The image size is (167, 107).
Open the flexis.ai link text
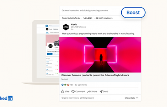coord(65,79)
